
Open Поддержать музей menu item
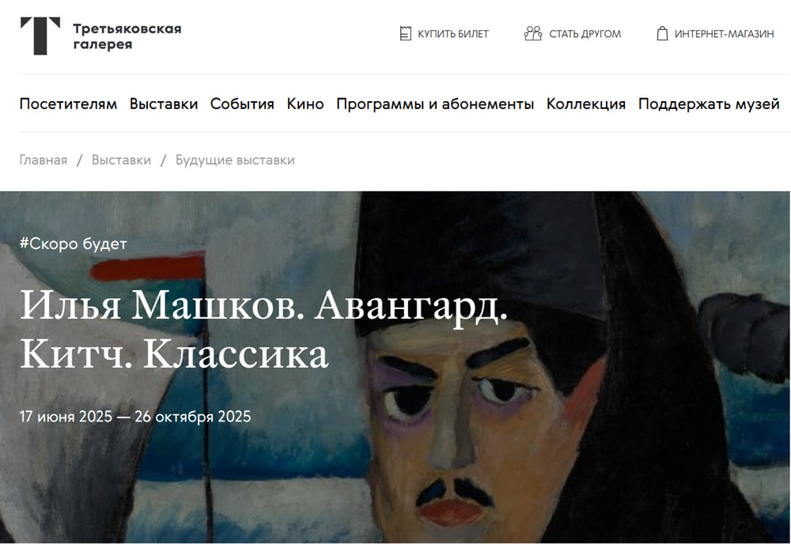[x=709, y=104]
